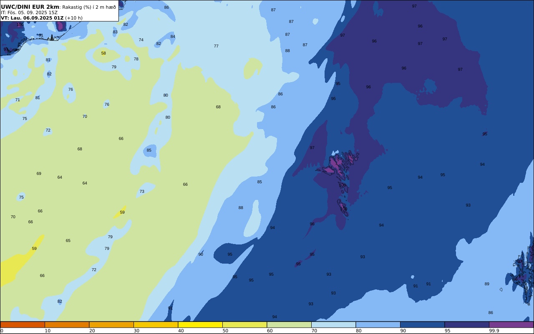Select the '50' legend tick label
Screen dimensions: 534x334
[225, 331]
